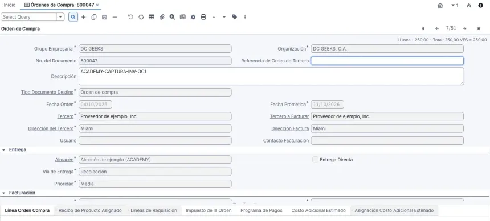The width and height of the screenshot is (490, 221).
Task: Click the No. del Documento field 800047
Action: 155,61
